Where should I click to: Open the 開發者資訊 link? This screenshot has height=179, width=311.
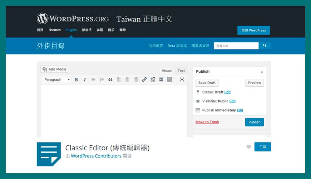pyautogui.click(x=200, y=46)
